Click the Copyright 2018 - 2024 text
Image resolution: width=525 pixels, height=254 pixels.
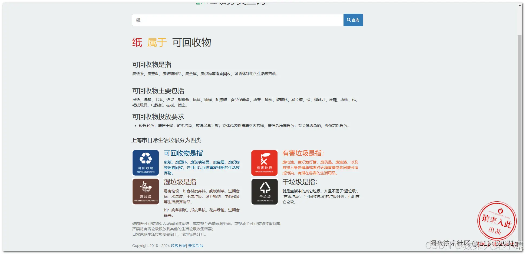click(x=151, y=246)
